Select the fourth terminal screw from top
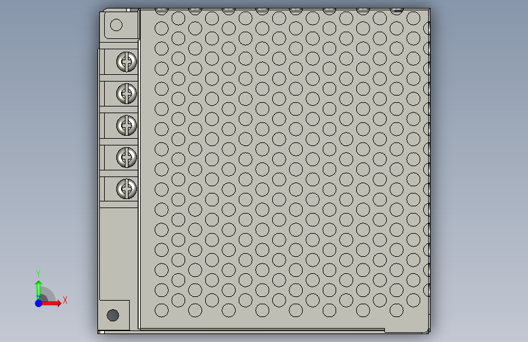This screenshot has height=342, width=528. tap(127, 157)
